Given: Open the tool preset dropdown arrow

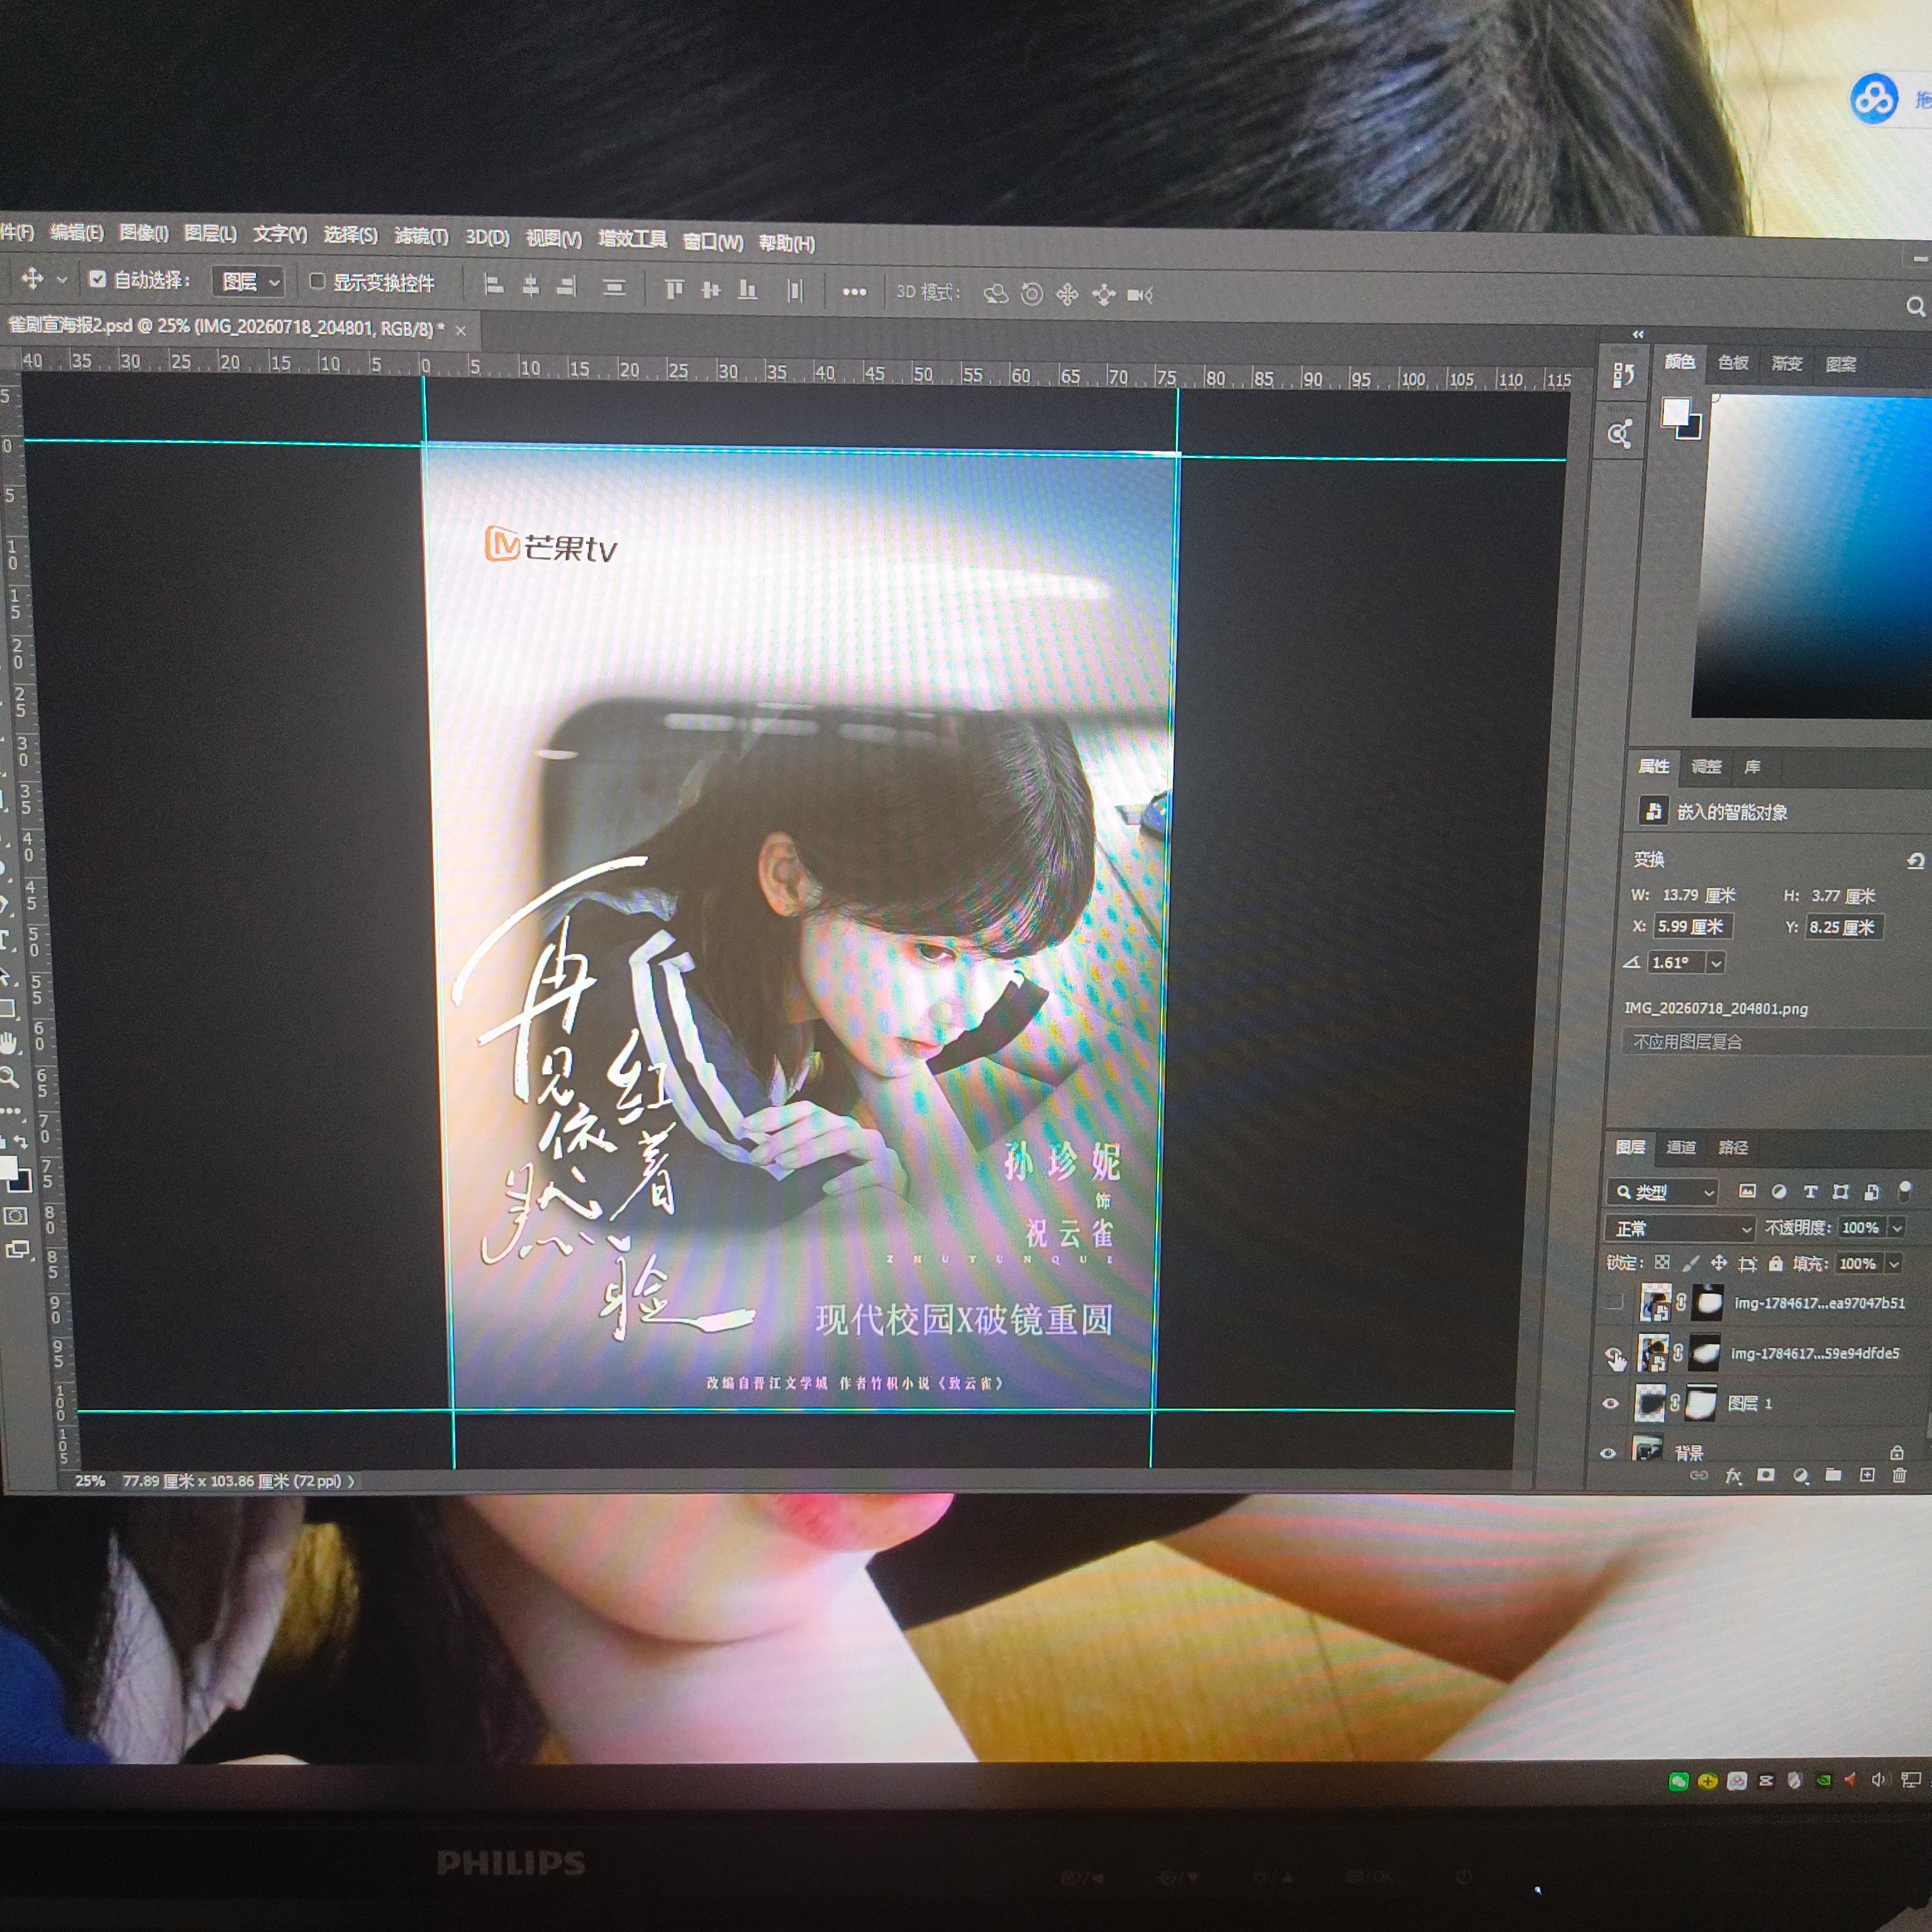Looking at the screenshot, I should (x=62, y=280).
